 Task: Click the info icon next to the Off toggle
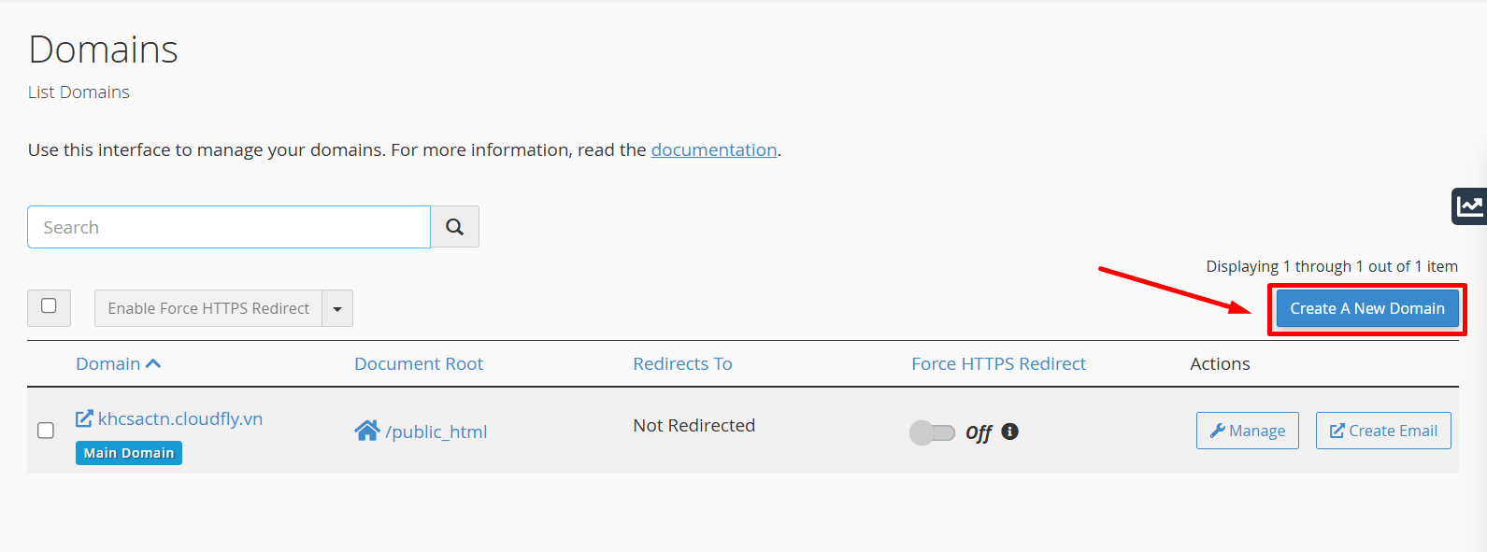(1009, 432)
